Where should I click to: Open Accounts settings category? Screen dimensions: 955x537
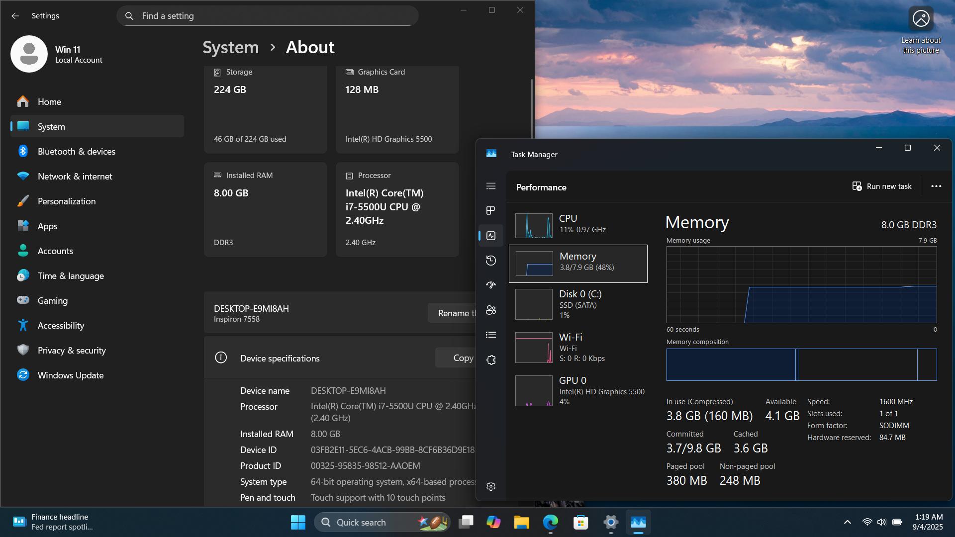97,251
